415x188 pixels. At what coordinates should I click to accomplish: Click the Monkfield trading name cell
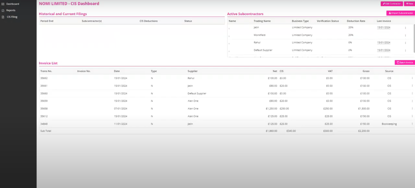(x=259, y=35)
